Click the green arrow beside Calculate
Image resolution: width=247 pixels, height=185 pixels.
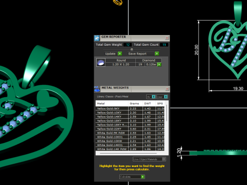(143, 177)
